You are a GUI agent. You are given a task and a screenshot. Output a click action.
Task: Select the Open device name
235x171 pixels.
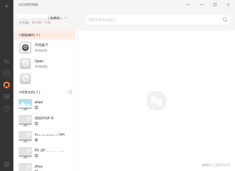(39, 61)
